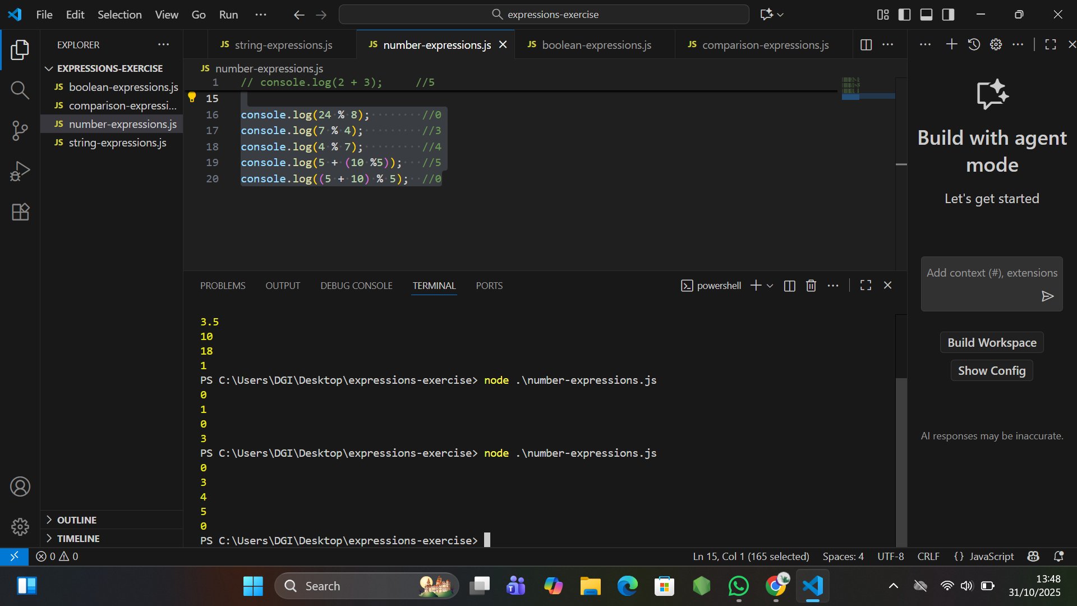The width and height of the screenshot is (1077, 606).
Task: Click the Show Config button
Action: pos(991,371)
